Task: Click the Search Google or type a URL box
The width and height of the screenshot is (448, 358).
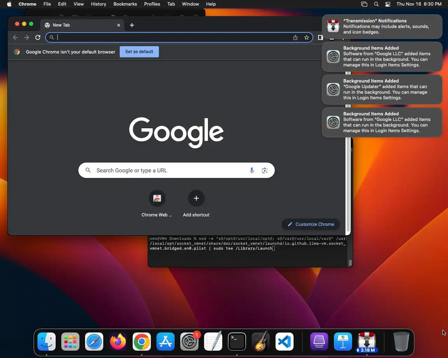Action: (176, 170)
